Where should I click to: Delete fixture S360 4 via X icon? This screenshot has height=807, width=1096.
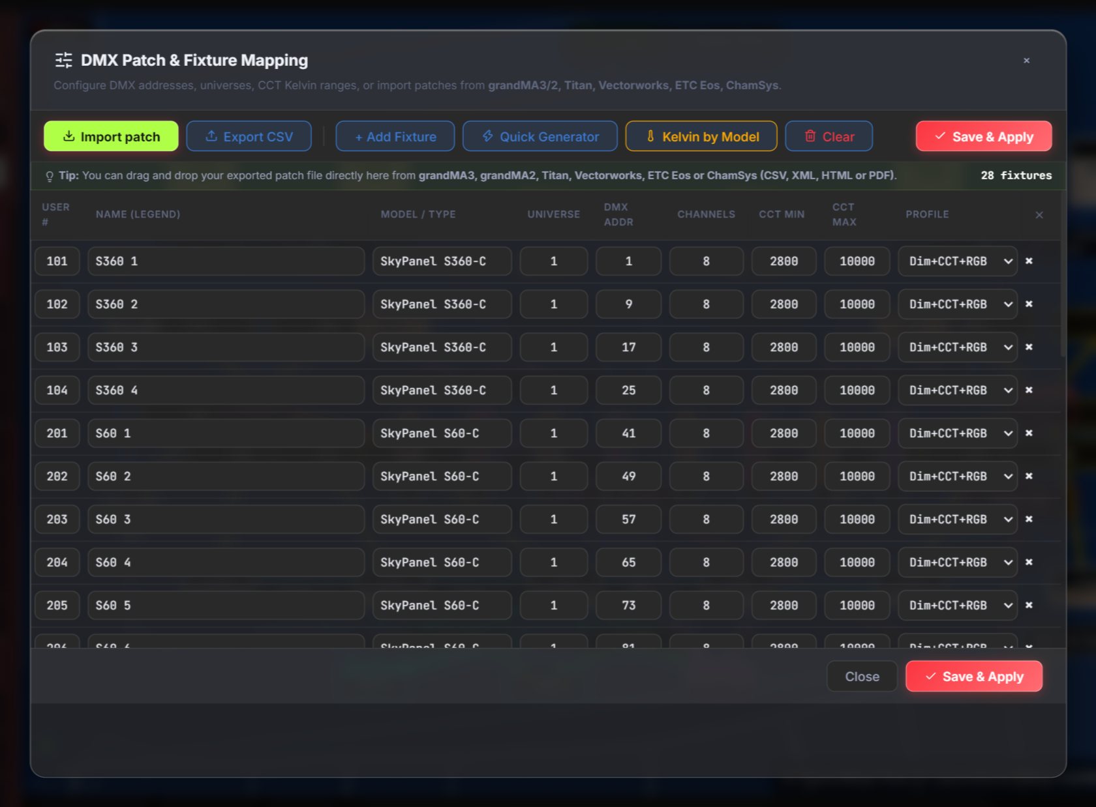click(x=1029, y=390)
